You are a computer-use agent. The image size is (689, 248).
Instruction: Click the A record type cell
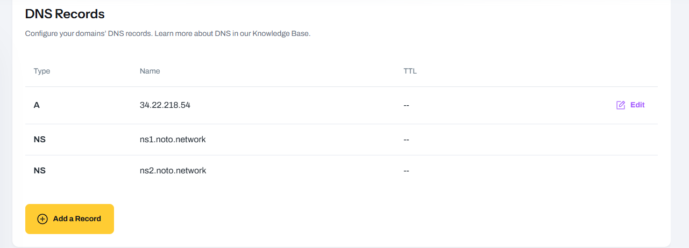pyautogui.click(x=37, y=105)
